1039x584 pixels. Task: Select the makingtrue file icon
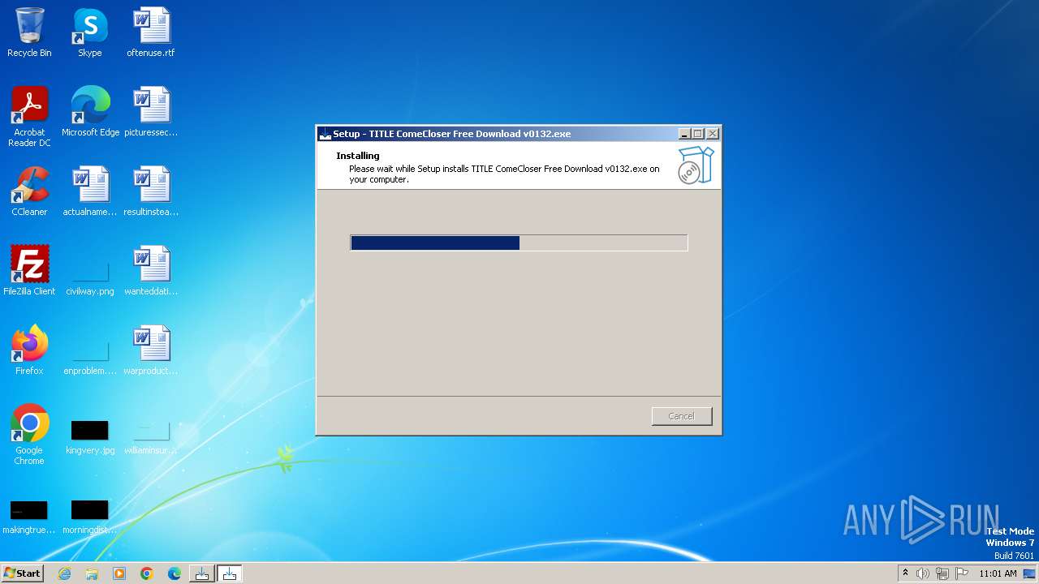tap(29, 516)
